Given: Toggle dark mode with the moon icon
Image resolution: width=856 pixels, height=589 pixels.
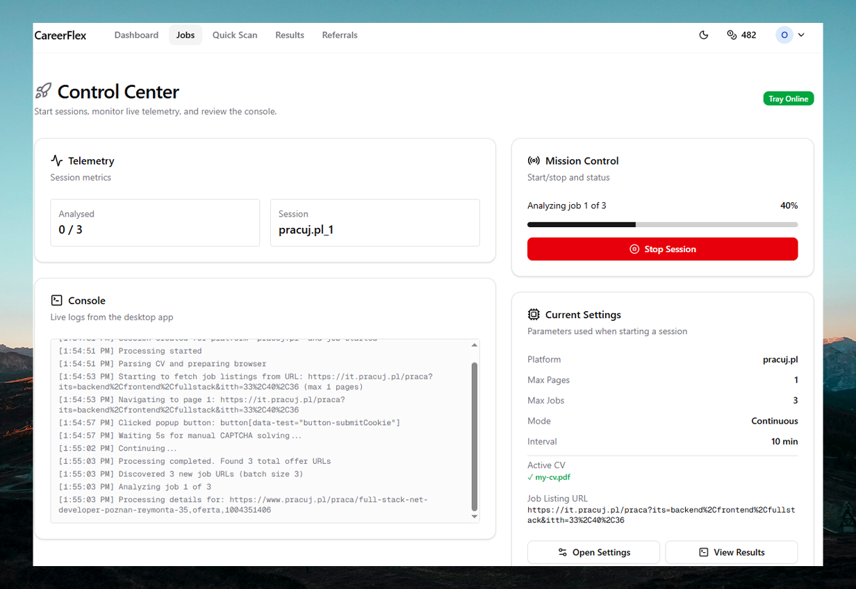Looking at the screenshot, I should point(704,35).
